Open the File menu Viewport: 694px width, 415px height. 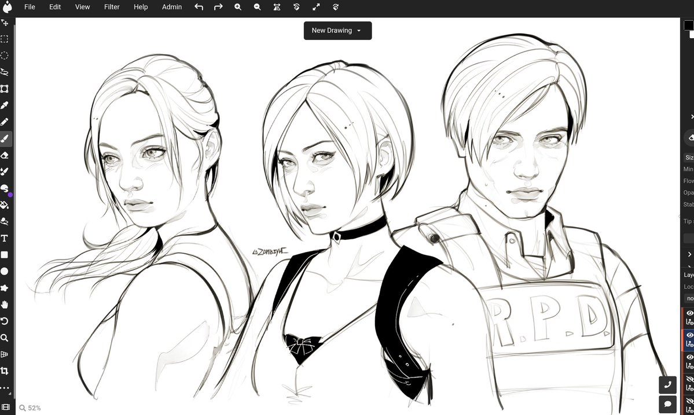coord(30,7)
